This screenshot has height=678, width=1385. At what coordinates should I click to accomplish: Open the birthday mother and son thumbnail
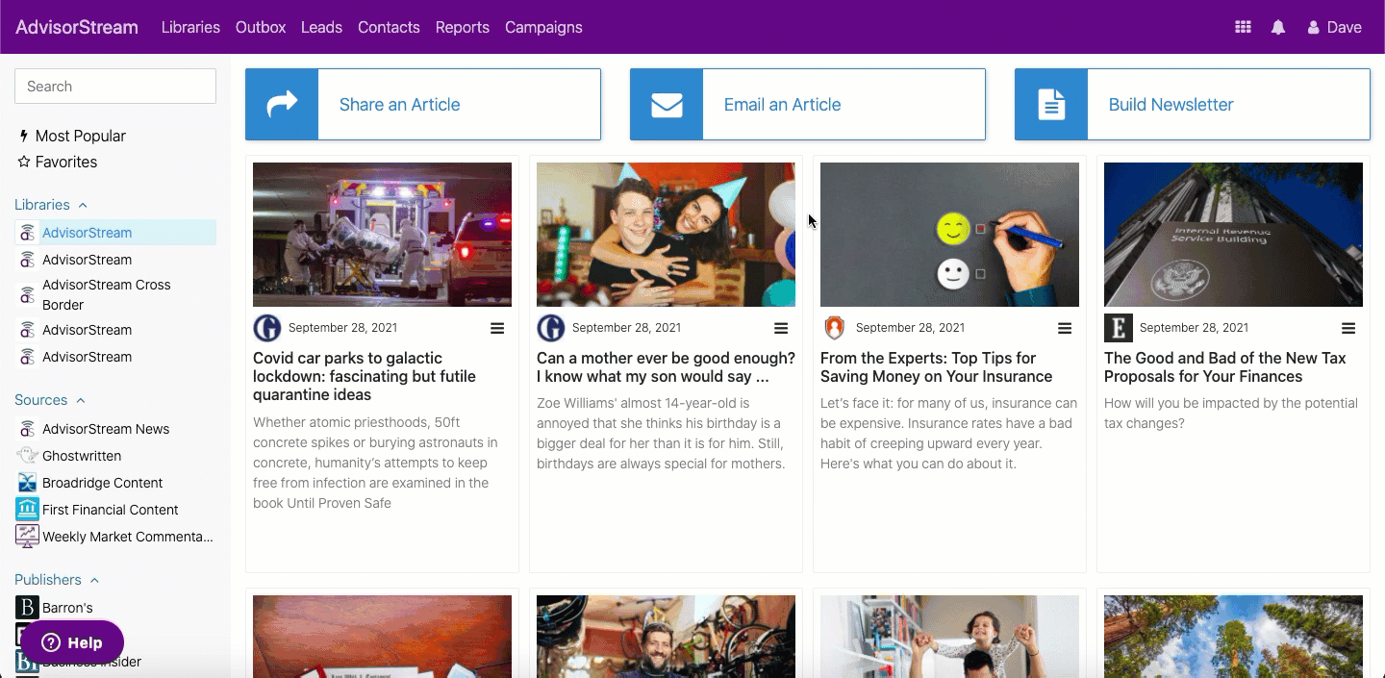coord(666,235)
